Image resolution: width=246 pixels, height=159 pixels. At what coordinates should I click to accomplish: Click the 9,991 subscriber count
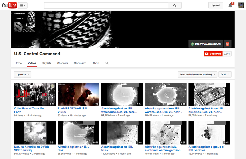pos(227,54)
